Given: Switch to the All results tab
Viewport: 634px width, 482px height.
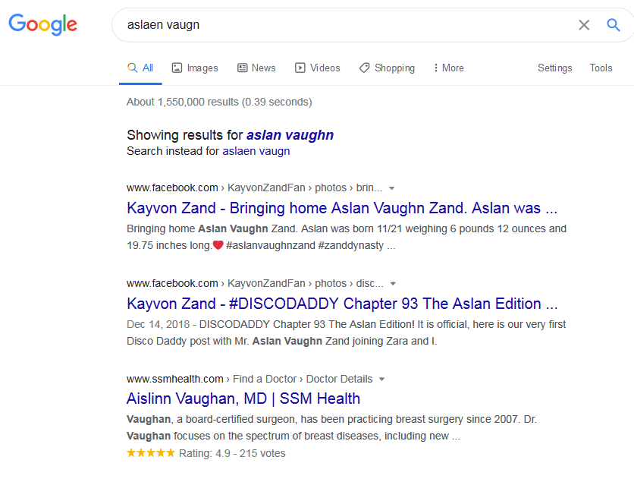Looking at the screenshot, I should [140, 68].
